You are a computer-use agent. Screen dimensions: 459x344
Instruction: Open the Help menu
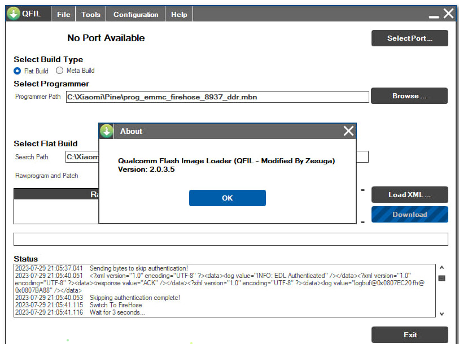pyautogui.click(x=179, y=15)
